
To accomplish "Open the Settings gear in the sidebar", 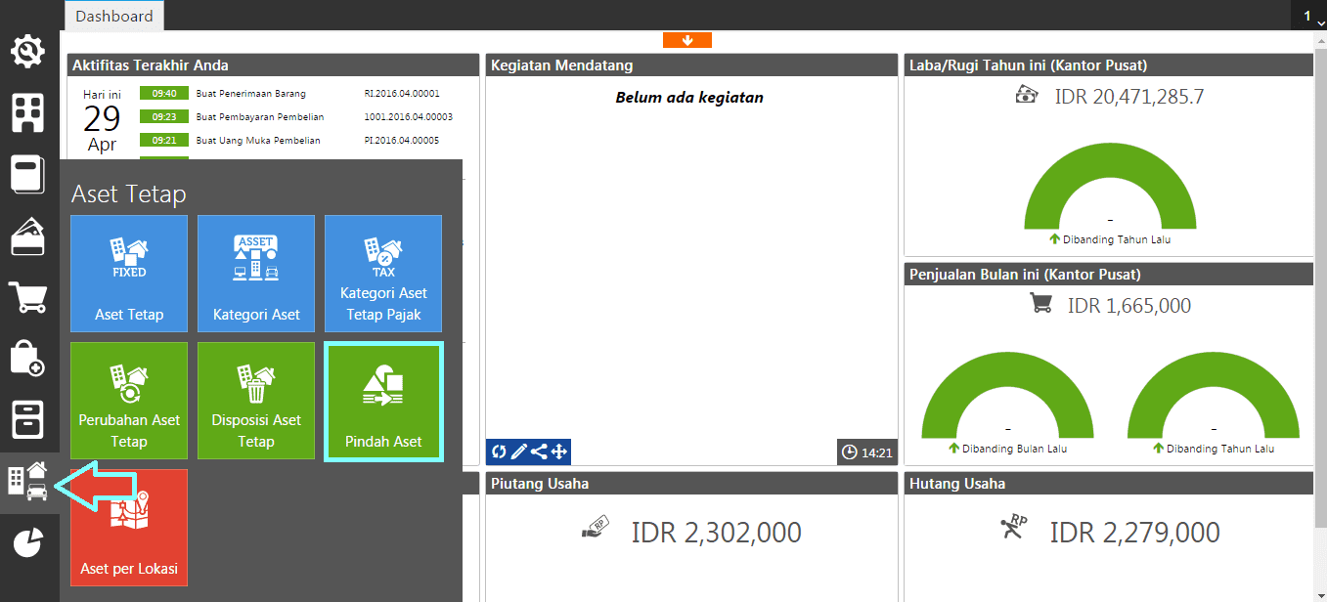I will click(x=28, y=51).
